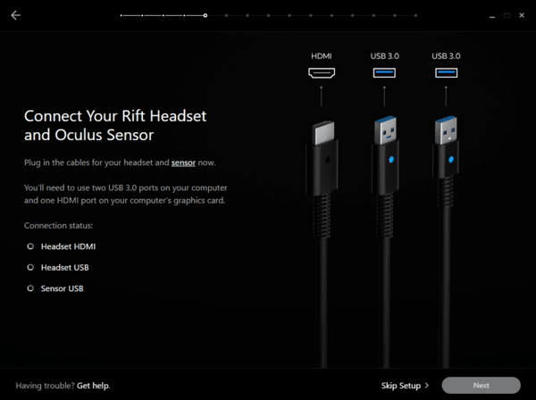The width and height of the screenshot is (536, 400).
Task: Close the Oculus setup window
Action: [x=522, y=15]
